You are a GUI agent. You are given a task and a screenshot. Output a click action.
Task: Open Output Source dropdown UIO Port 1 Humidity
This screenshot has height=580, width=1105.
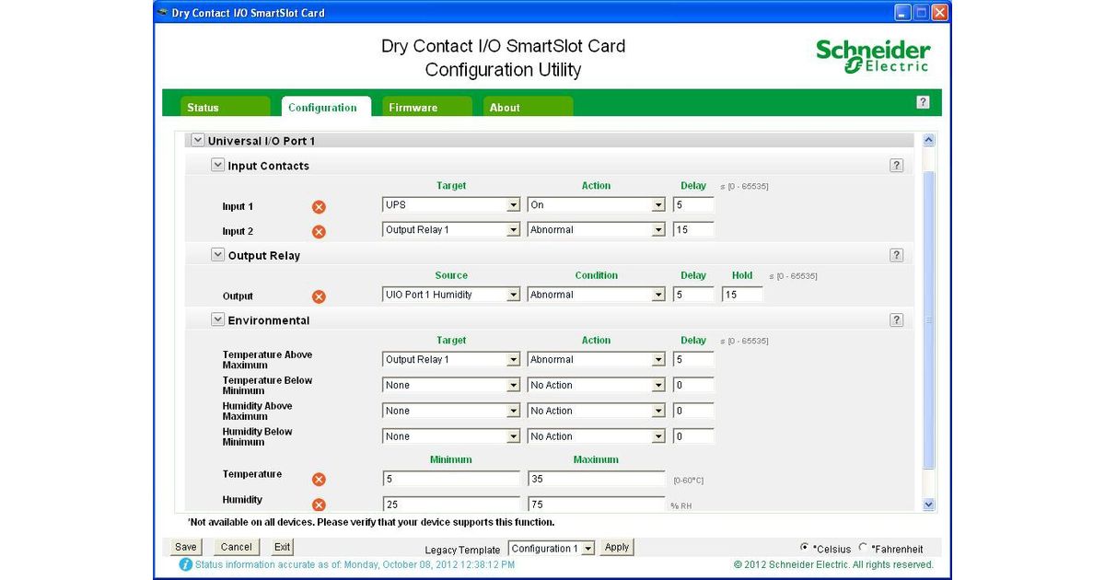click(x=451, y=296)
